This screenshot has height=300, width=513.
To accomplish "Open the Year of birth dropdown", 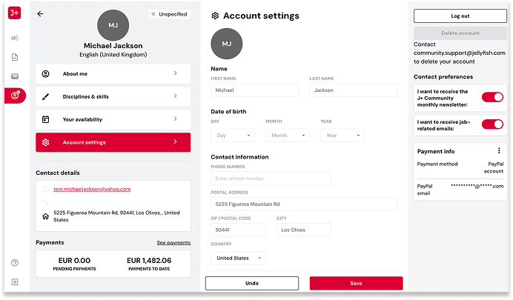I will coord(342,136).
